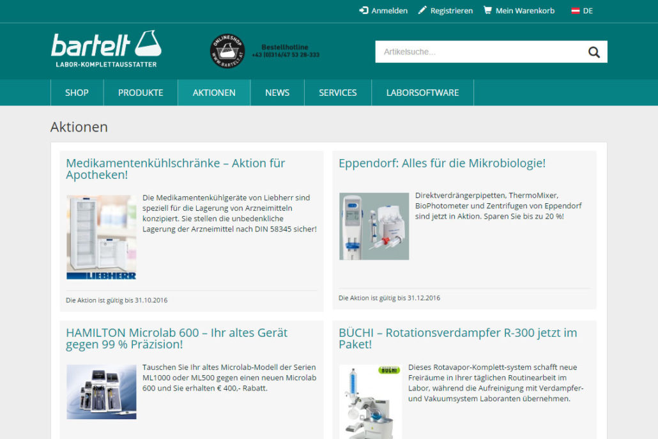Click the Anmelden login icon

(363, 10)
